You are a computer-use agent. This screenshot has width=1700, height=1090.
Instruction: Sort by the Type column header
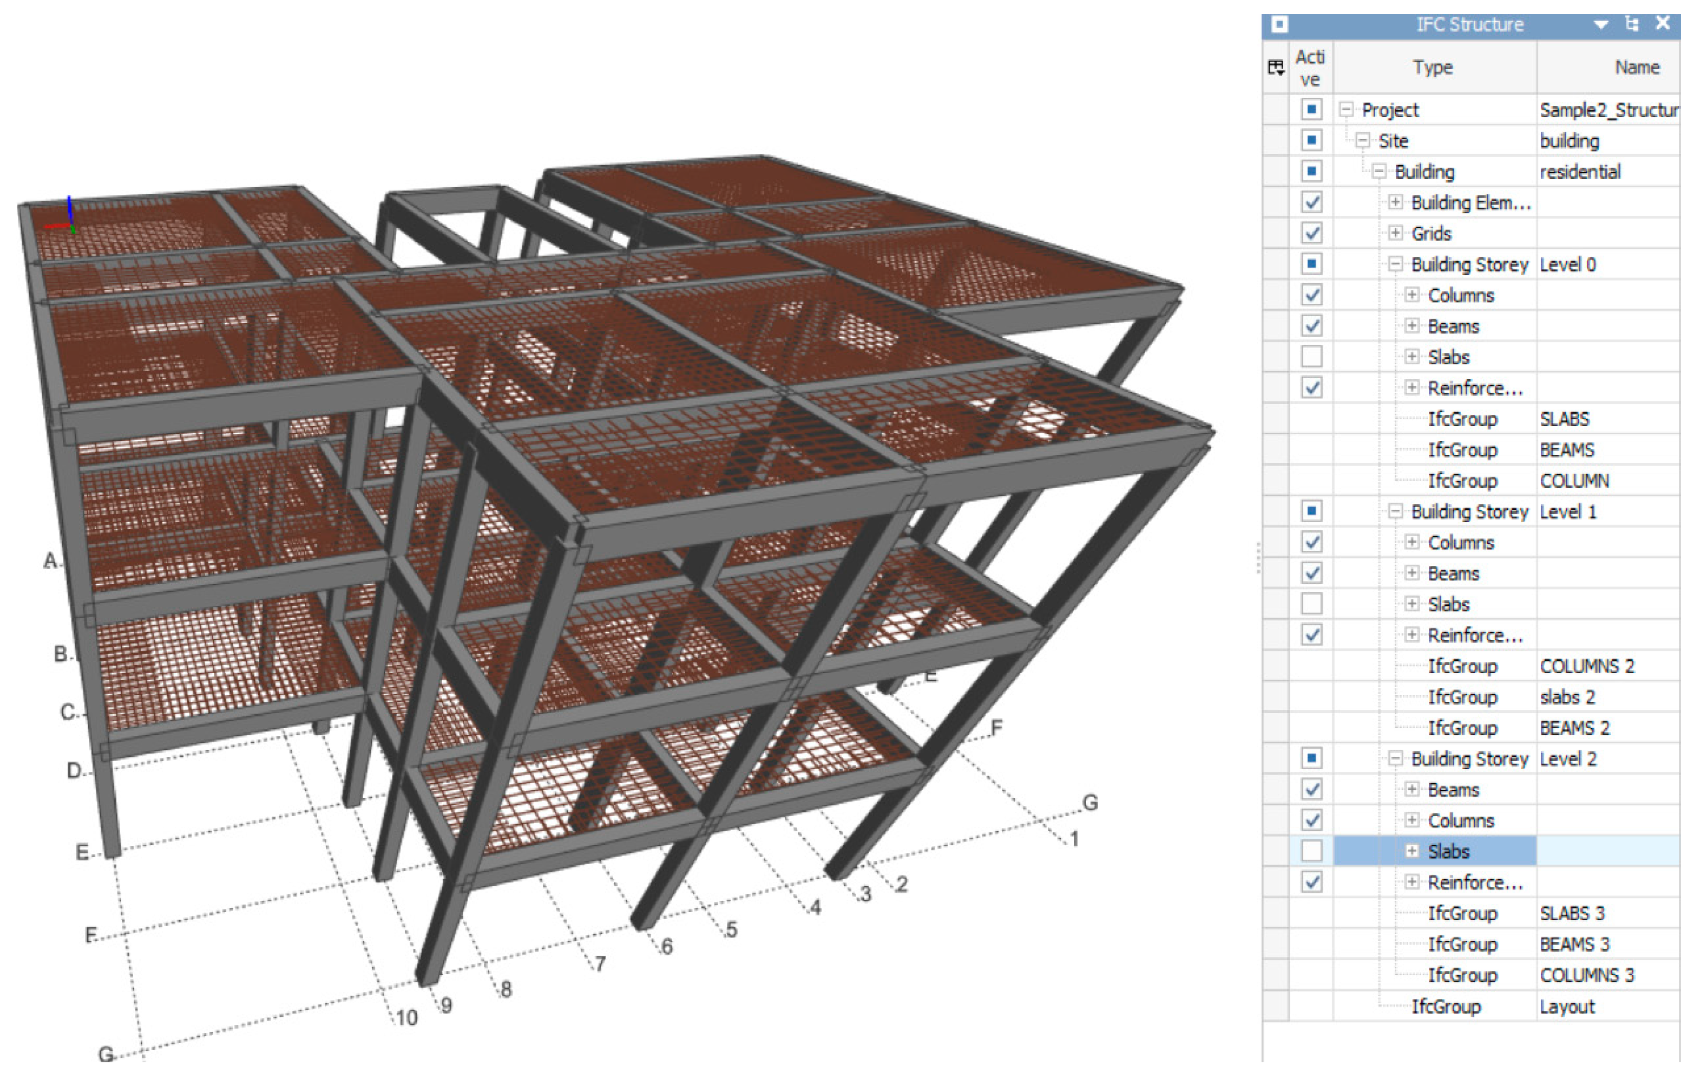point(1432,67)
